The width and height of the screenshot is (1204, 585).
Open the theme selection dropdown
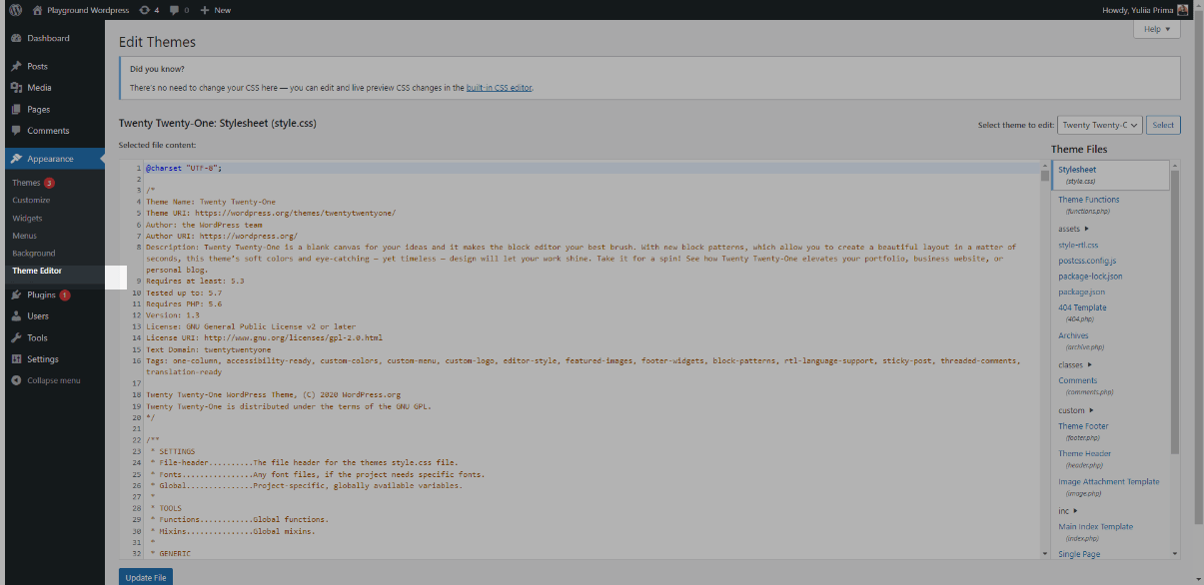(1098, 125)
